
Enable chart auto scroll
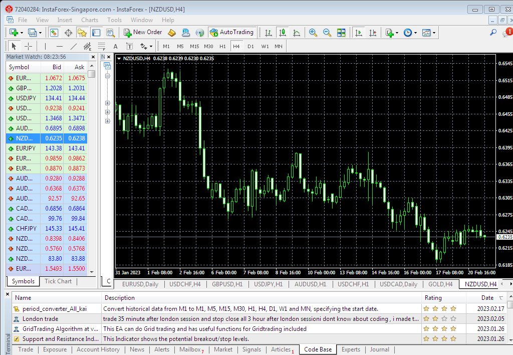[360, 33]
